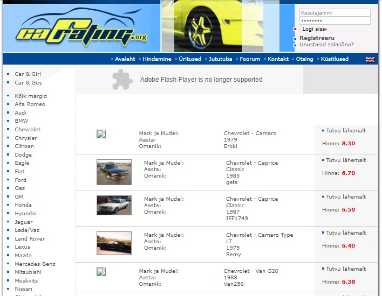Click the broken image icon for Chevrolet Camaro 1979
382x296 pixels.
pos(101,134)
